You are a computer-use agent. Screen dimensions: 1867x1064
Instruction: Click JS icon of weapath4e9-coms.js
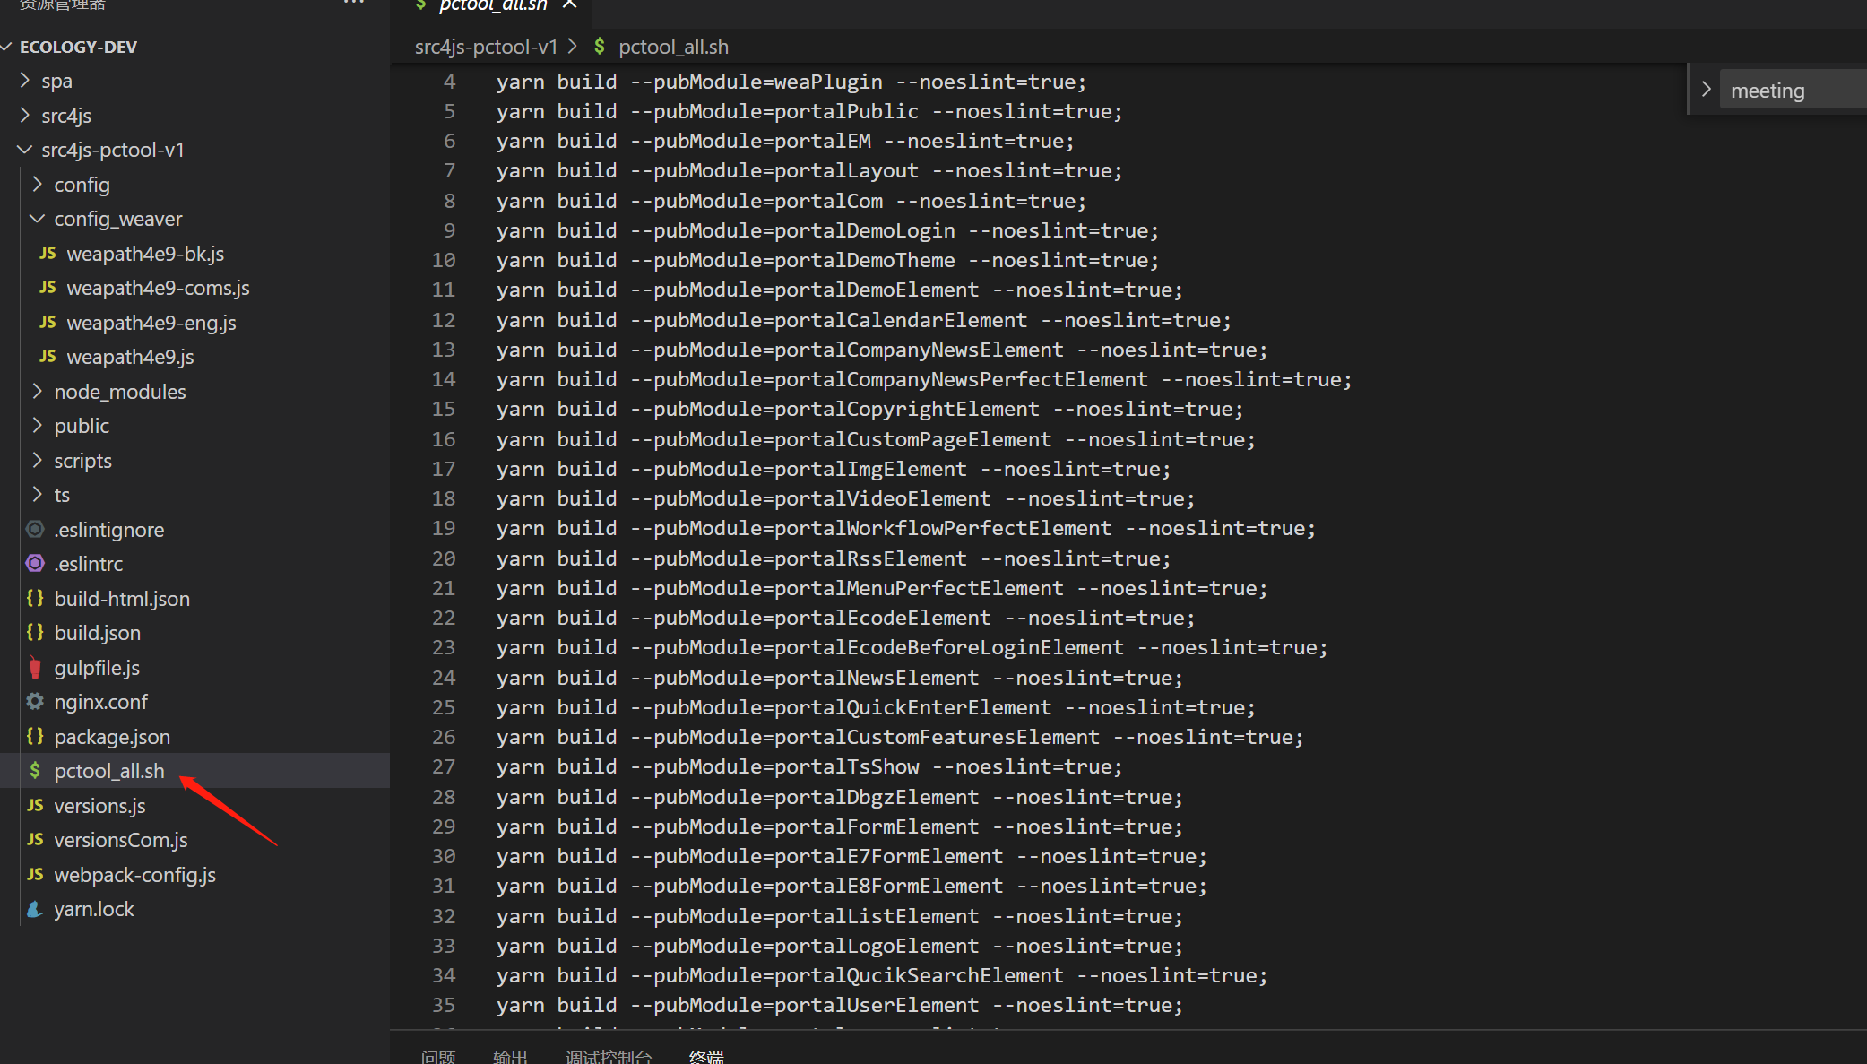coord(48,288)
